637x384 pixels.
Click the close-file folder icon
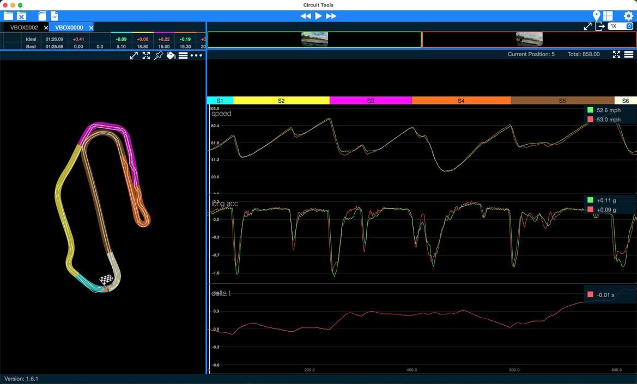(x=21, y=16)
